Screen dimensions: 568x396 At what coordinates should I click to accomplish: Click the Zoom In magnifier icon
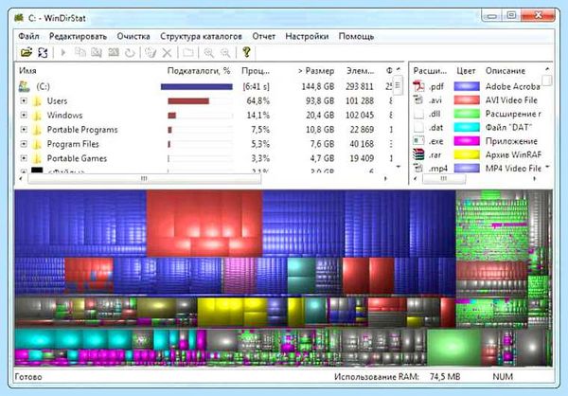point(208,53)
